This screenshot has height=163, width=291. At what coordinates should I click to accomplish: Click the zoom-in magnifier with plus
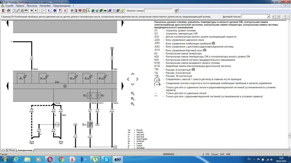tap(132, 99)
